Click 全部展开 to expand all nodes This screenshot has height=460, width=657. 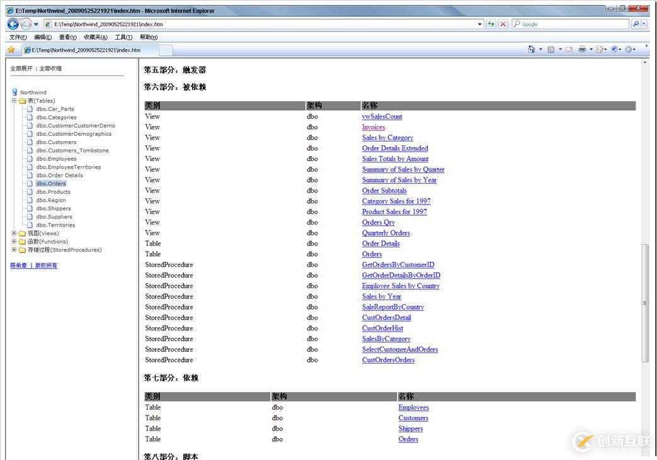click(x=21, y=68)
